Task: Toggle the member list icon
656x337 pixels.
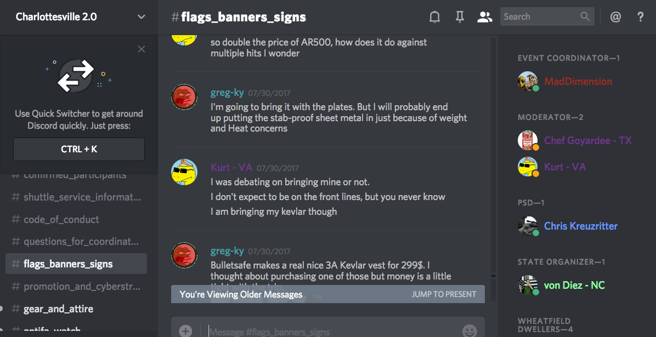Action: click(x=484, y=17)
